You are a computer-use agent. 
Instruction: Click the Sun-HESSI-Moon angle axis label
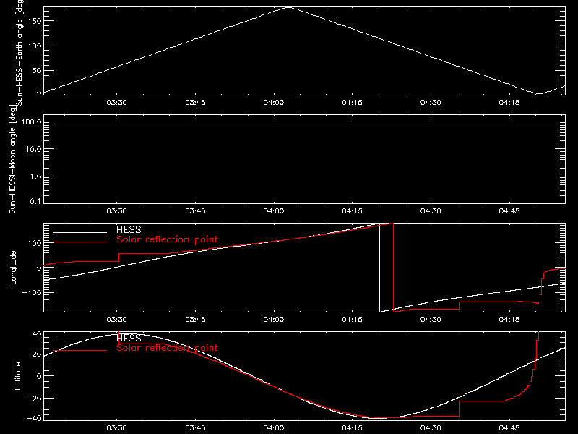point(12,159)
